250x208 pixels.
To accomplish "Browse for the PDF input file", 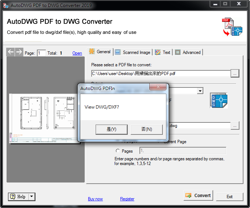I will [235, 73].
